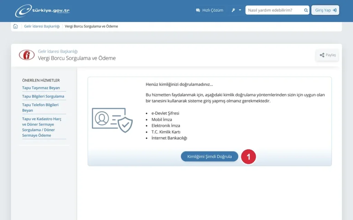Click the home icon in breadcrumb
The width and height of the screenshot is (353, 220).
coord(15,26)
